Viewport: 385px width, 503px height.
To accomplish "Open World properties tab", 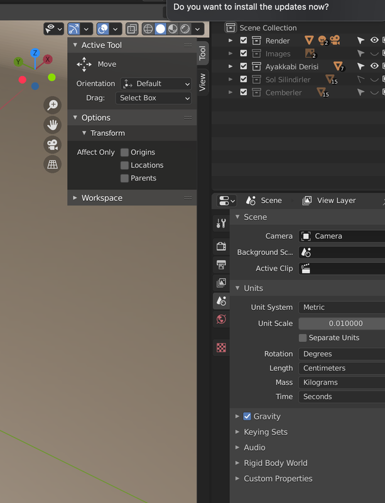I will tap(221, 319).
